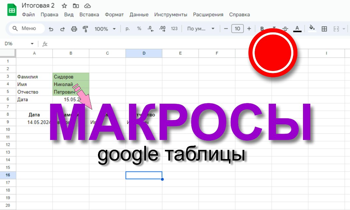The image size is (350, 210).
Task: Click the Print icon
Action: (x=74, y=29)
